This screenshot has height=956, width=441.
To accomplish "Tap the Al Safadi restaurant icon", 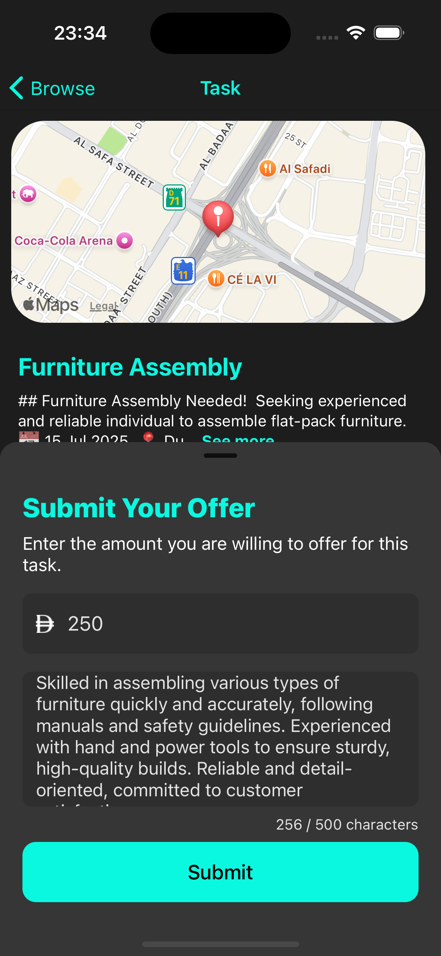I will 268,169.
